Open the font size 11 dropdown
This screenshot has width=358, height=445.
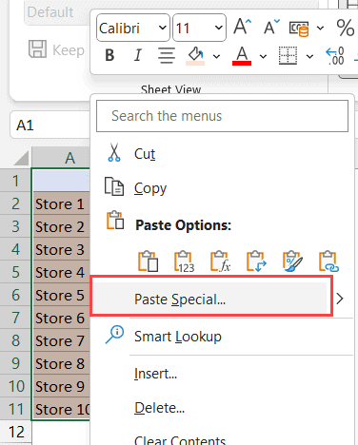[x=218, y=28]
